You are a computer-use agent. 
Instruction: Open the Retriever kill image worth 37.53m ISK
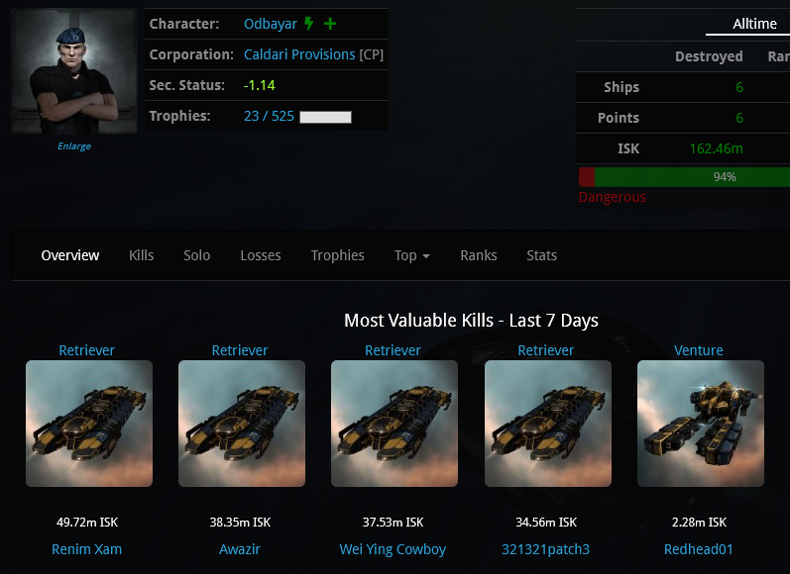[395, 424]
